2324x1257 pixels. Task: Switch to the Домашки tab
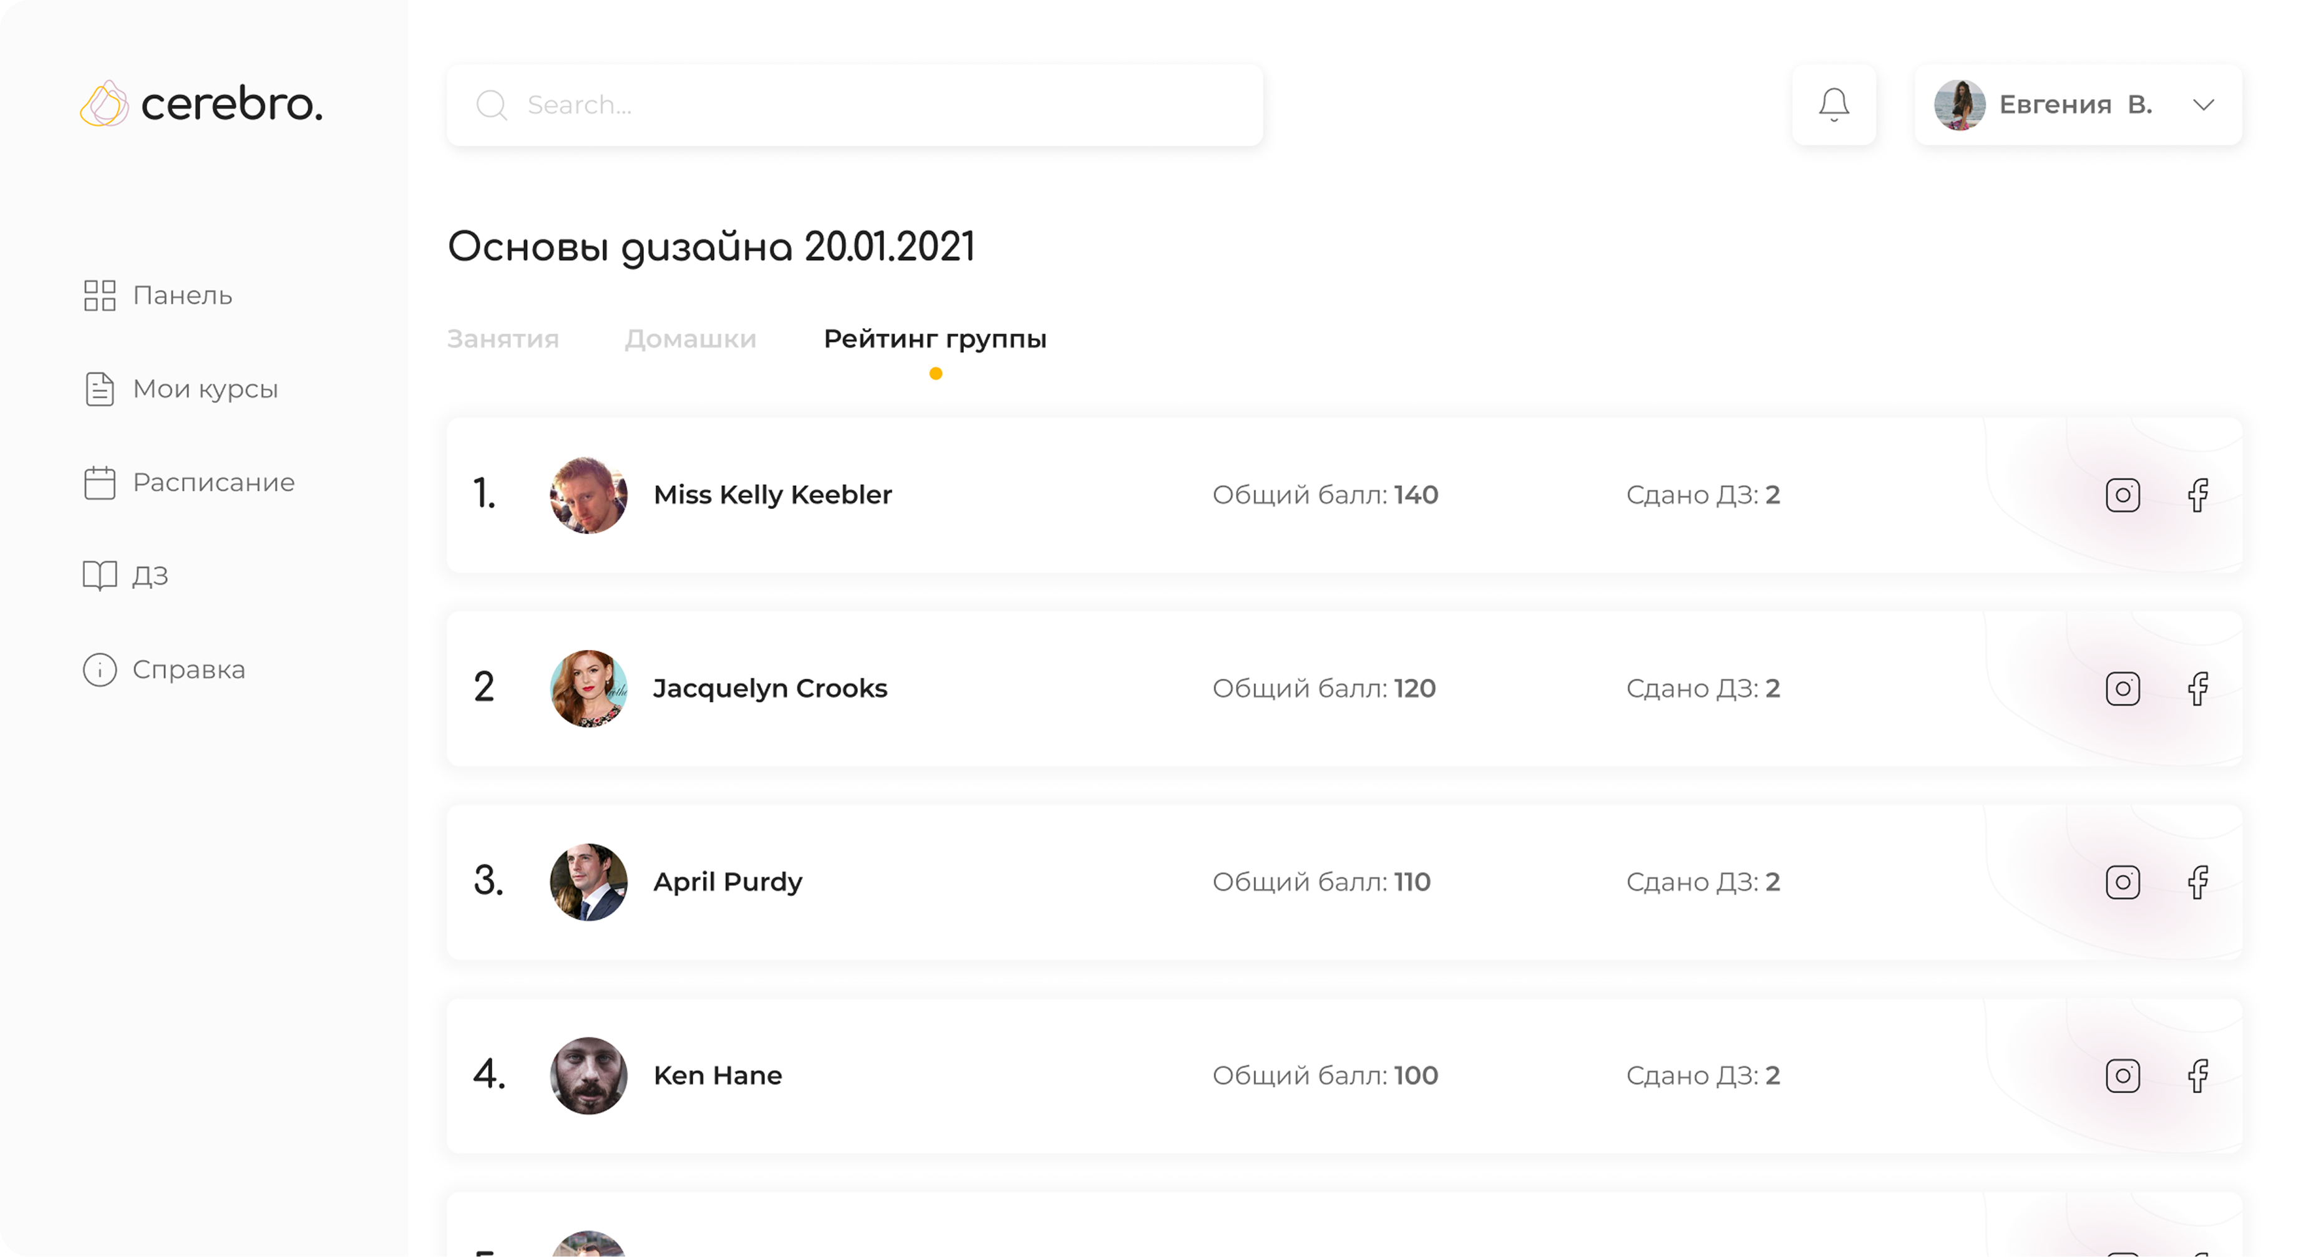pos(690,339)
